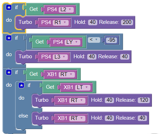Open the XB1 RT dropdown in the else Turbo block
Viewport: 168px width, 134px height.
(x=77, y=118)
